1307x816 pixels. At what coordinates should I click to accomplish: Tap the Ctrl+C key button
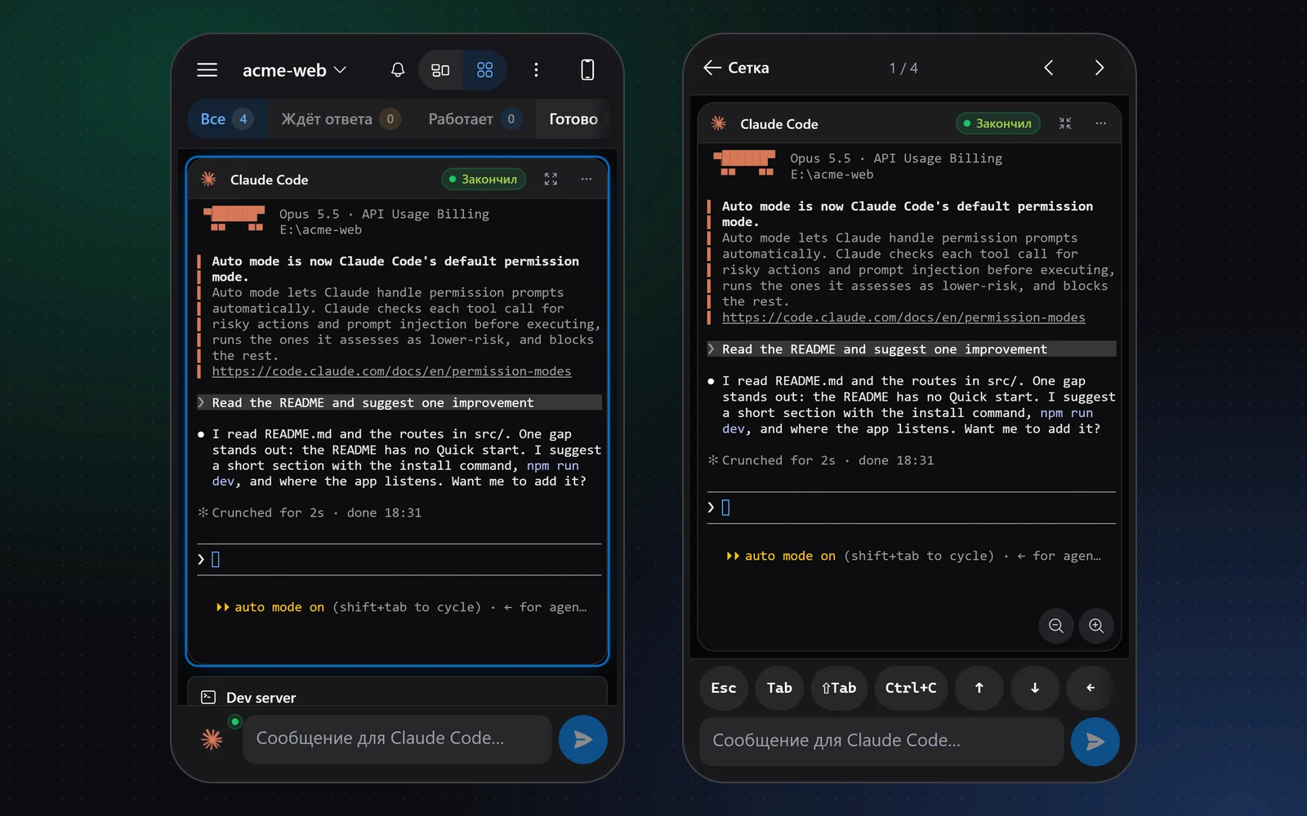click(911, 688)
